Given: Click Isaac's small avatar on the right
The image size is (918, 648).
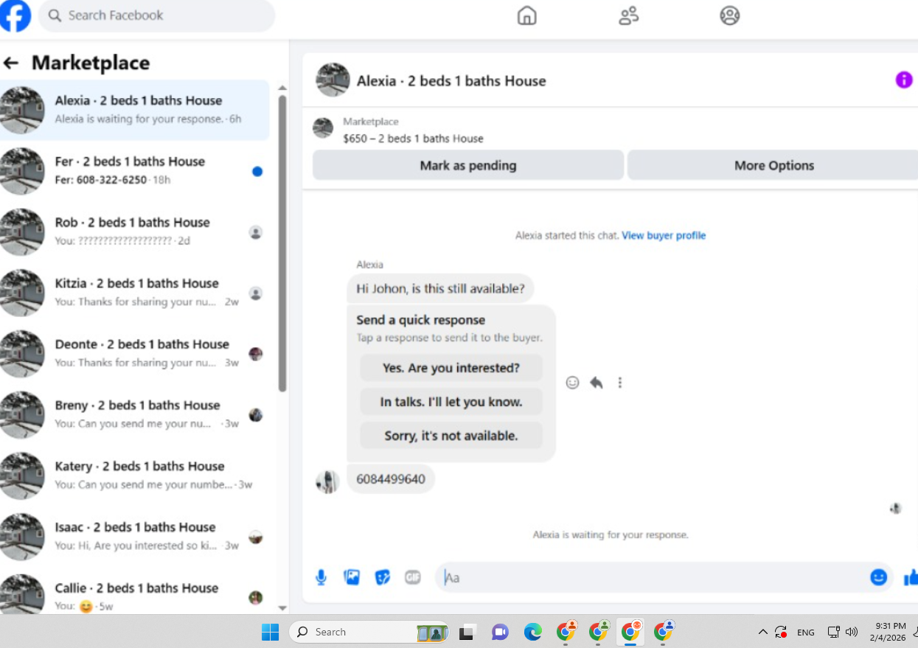Looking at the screenshot, I should pos(256,537).
